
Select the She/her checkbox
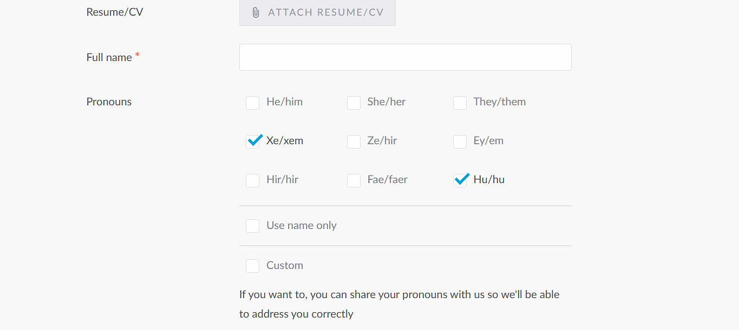tap(354, 103)
